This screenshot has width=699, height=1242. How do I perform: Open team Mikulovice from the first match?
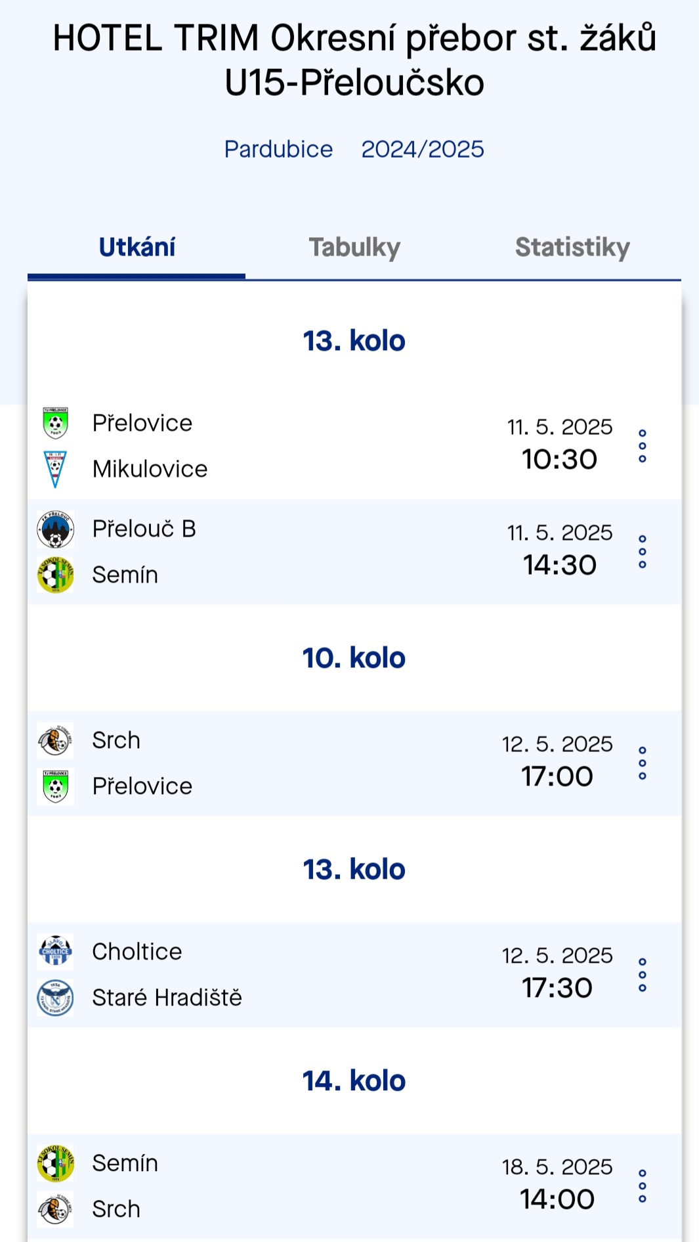pyautogui.click(x=150, y=469)
